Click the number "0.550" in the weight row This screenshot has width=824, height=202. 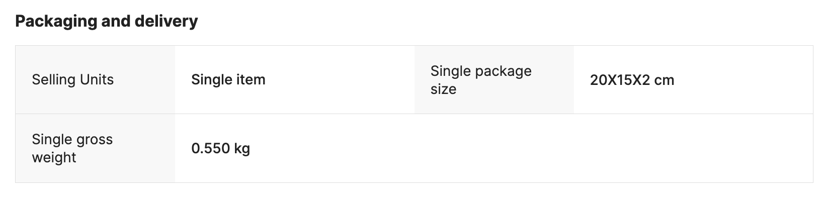click(x=210, y=148)
